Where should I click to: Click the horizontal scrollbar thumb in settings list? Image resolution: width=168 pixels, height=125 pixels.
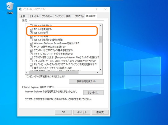[54, 73]
